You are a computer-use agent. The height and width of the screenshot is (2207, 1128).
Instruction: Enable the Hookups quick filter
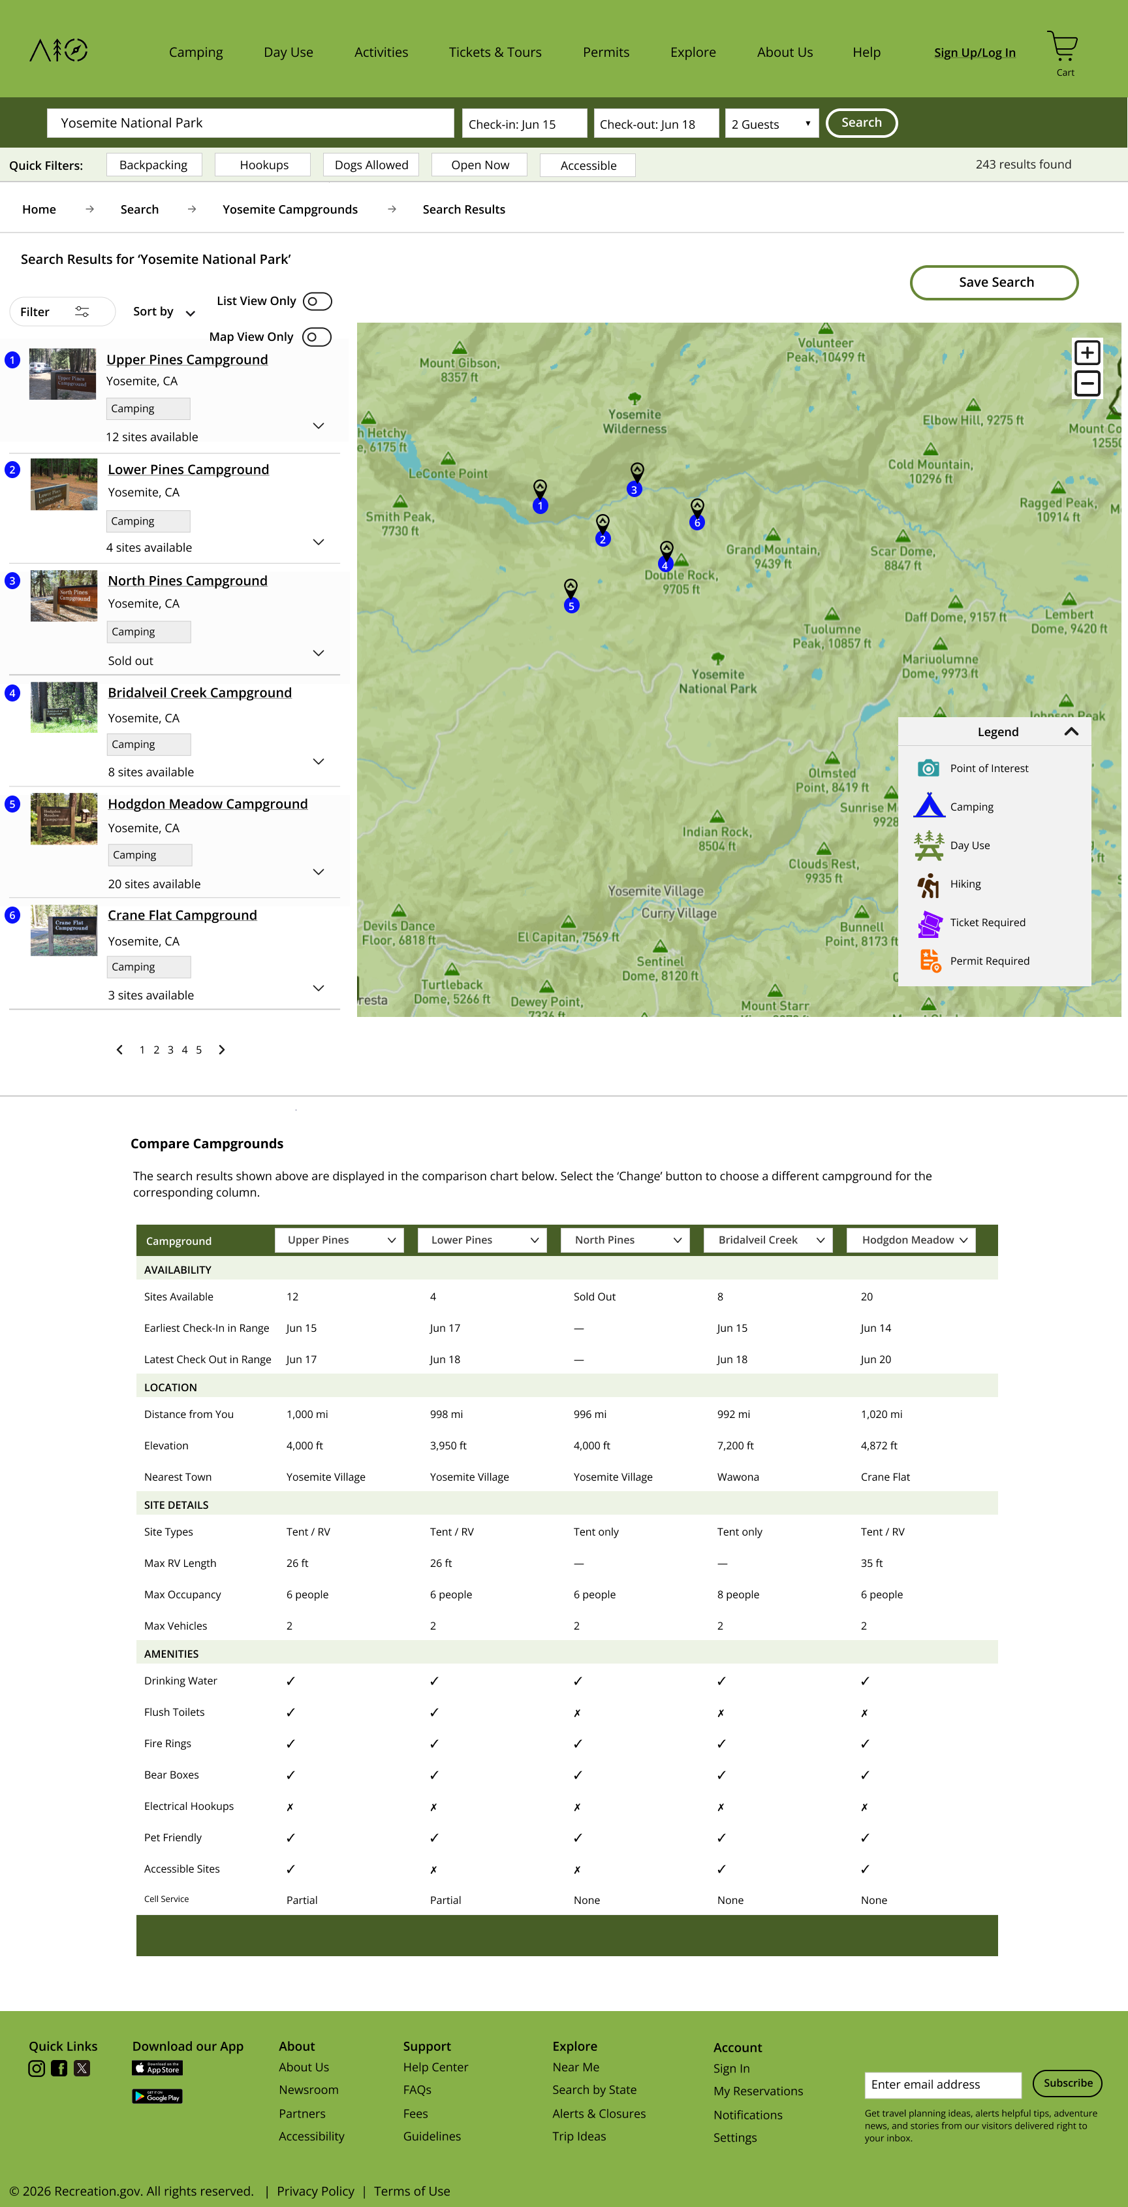tap(263, 165)
